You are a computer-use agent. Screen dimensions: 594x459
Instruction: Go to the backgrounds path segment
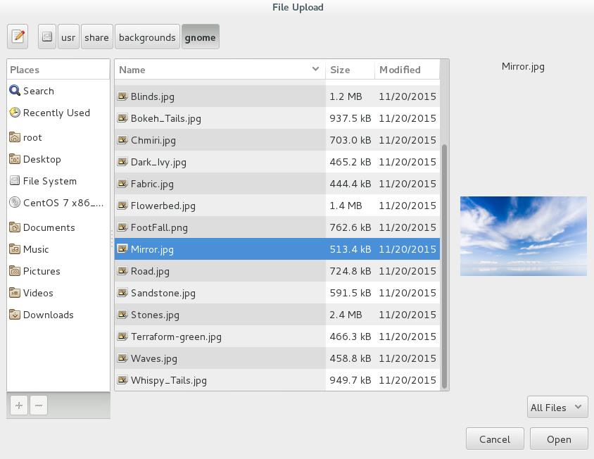147,37
